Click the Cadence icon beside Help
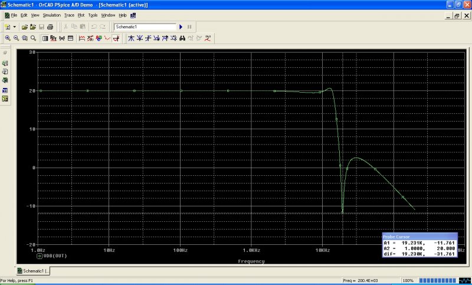Image resolution: width=472 pixels, height=285 pixels. click(133, 15)
